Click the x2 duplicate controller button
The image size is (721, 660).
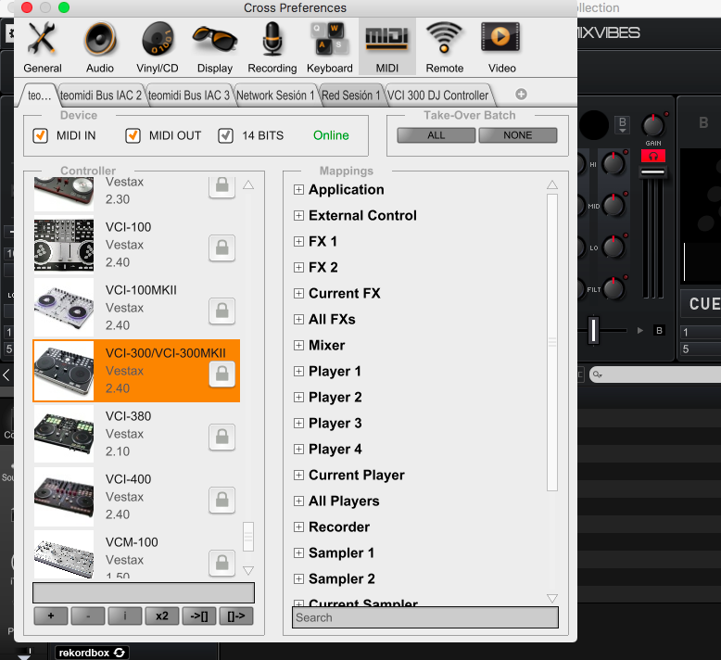point(162,616)
